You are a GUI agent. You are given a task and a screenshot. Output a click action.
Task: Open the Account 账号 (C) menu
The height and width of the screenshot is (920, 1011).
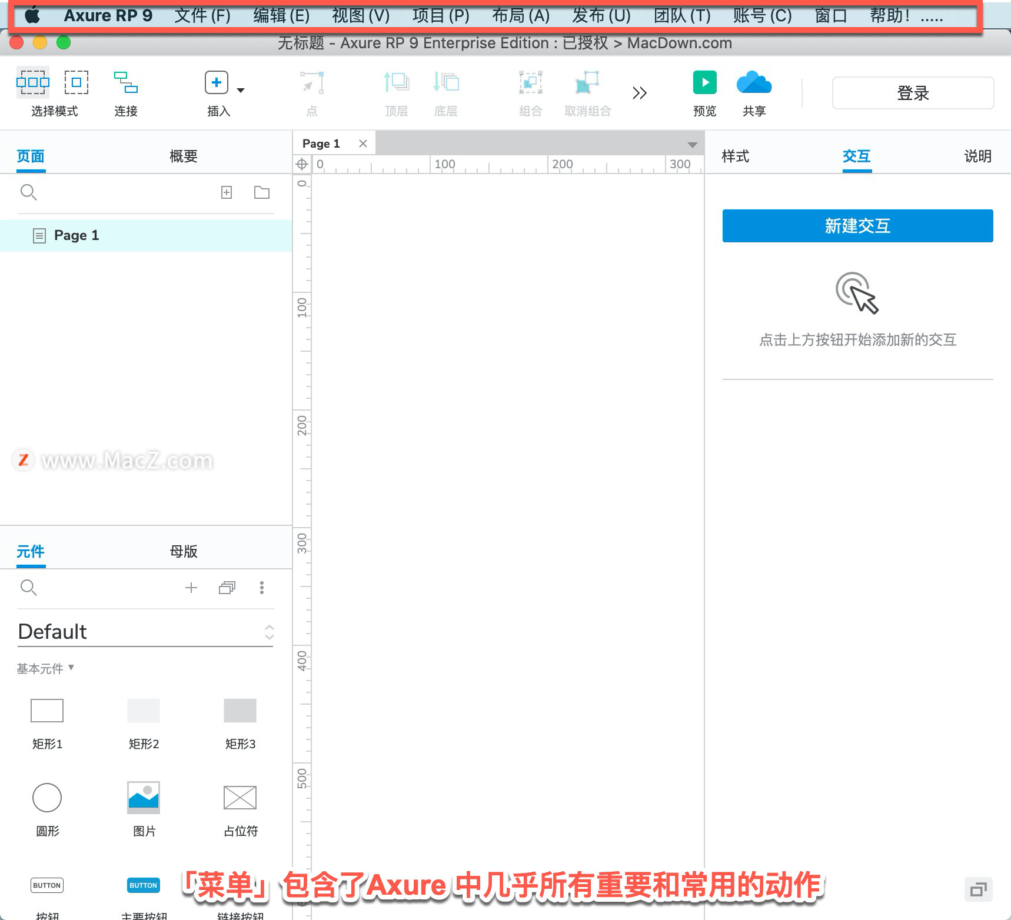point(763,16)
